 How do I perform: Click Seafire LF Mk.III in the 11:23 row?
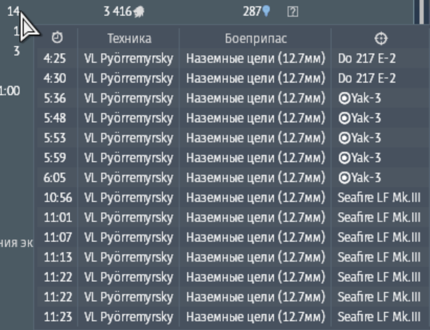(x=379, y=317)
